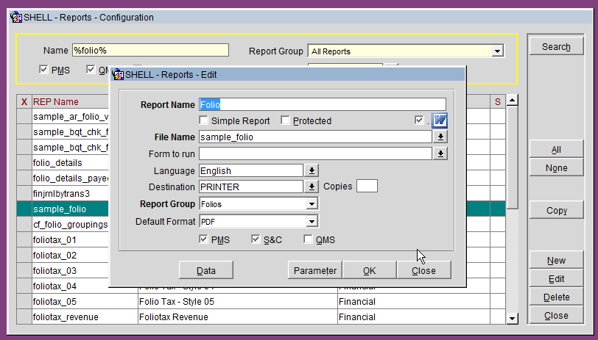Viewport: 598px width, 340px height.
Task: Uncheck the S&C checkbox
Action: 256,239
